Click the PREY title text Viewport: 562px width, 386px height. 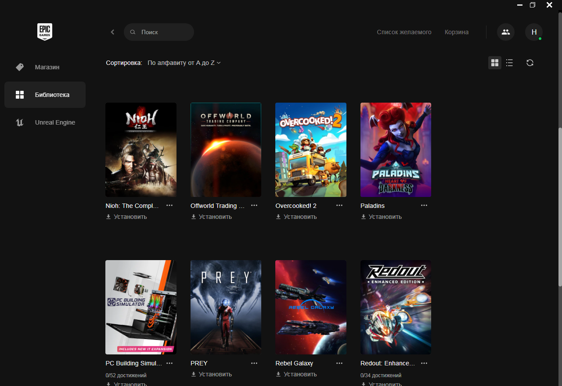coord(199,363)
